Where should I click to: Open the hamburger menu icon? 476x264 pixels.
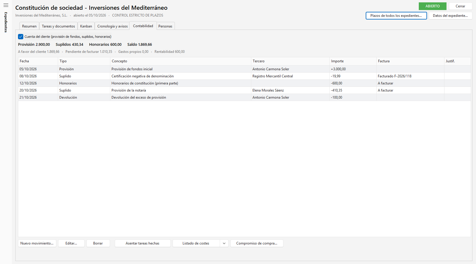tap(6, 5)
